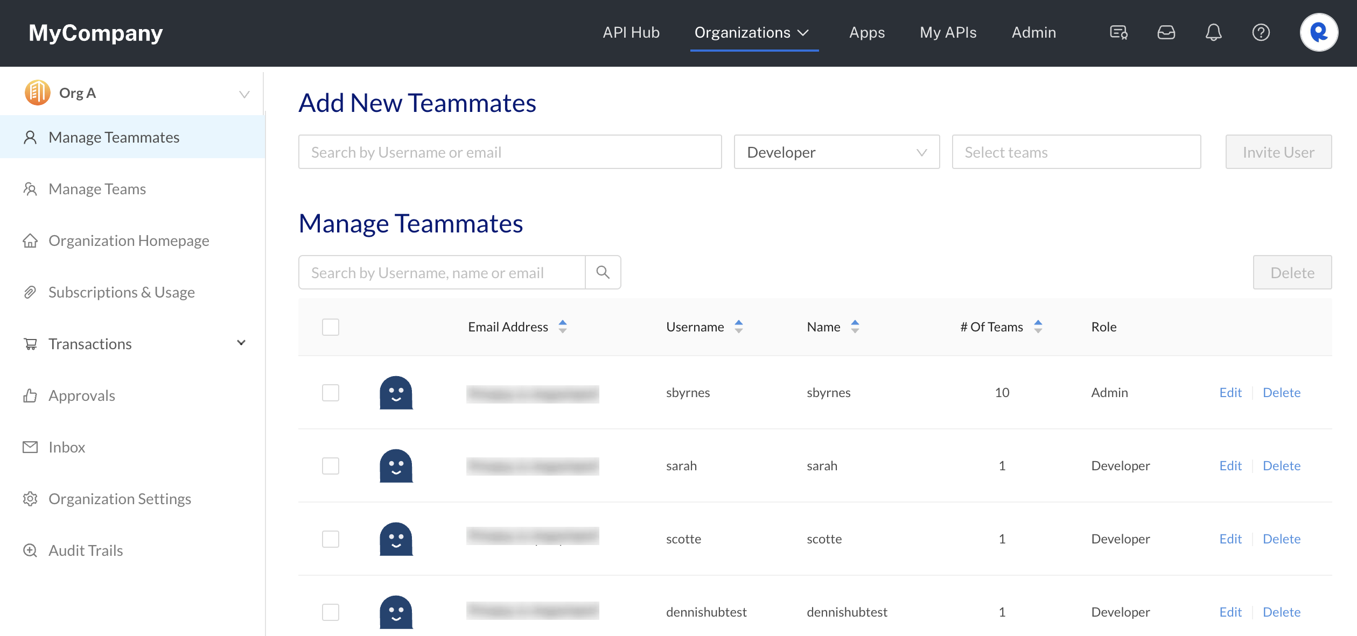Image resolution: width=1357 pixels, height=636 pixels.
Task: Edit the sarah teammate
Action: [x=1230, y=465]
